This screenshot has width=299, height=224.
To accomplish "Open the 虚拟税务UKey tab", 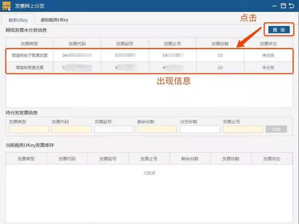I will [x=54, y=20].
